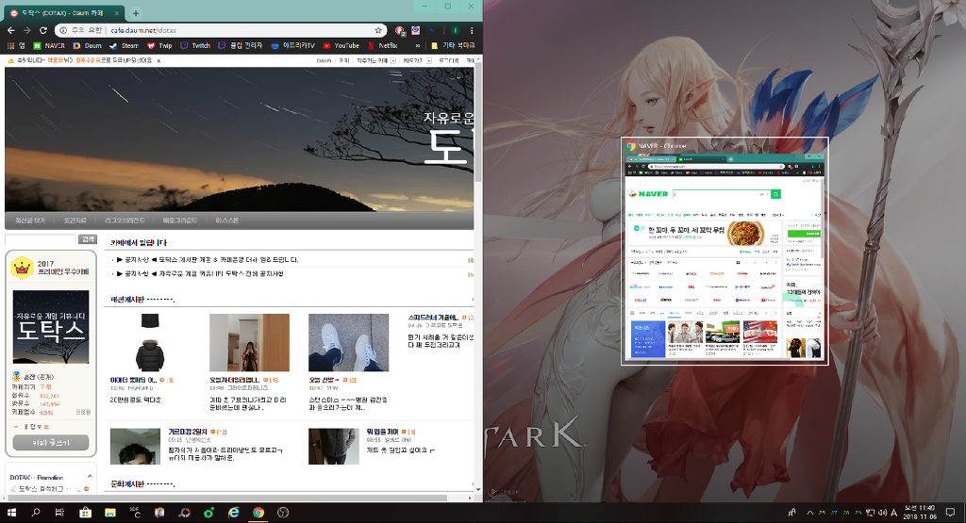
Task: Open the Chrome three-dot menu
Action: pyautogui.click(x=472, y=30)
